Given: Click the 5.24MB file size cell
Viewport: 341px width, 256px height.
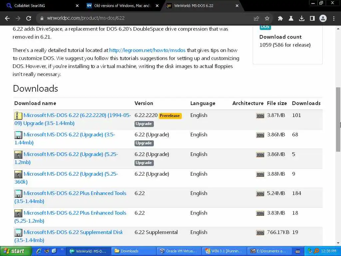Looking at the screenshot, I should (276, 193).
